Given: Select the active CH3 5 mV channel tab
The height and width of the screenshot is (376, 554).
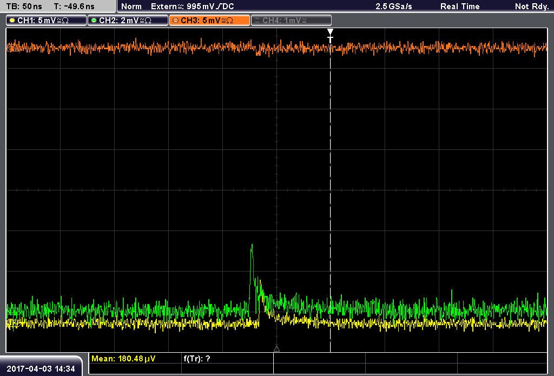Looking at the screenshot, I should [209, 21].
